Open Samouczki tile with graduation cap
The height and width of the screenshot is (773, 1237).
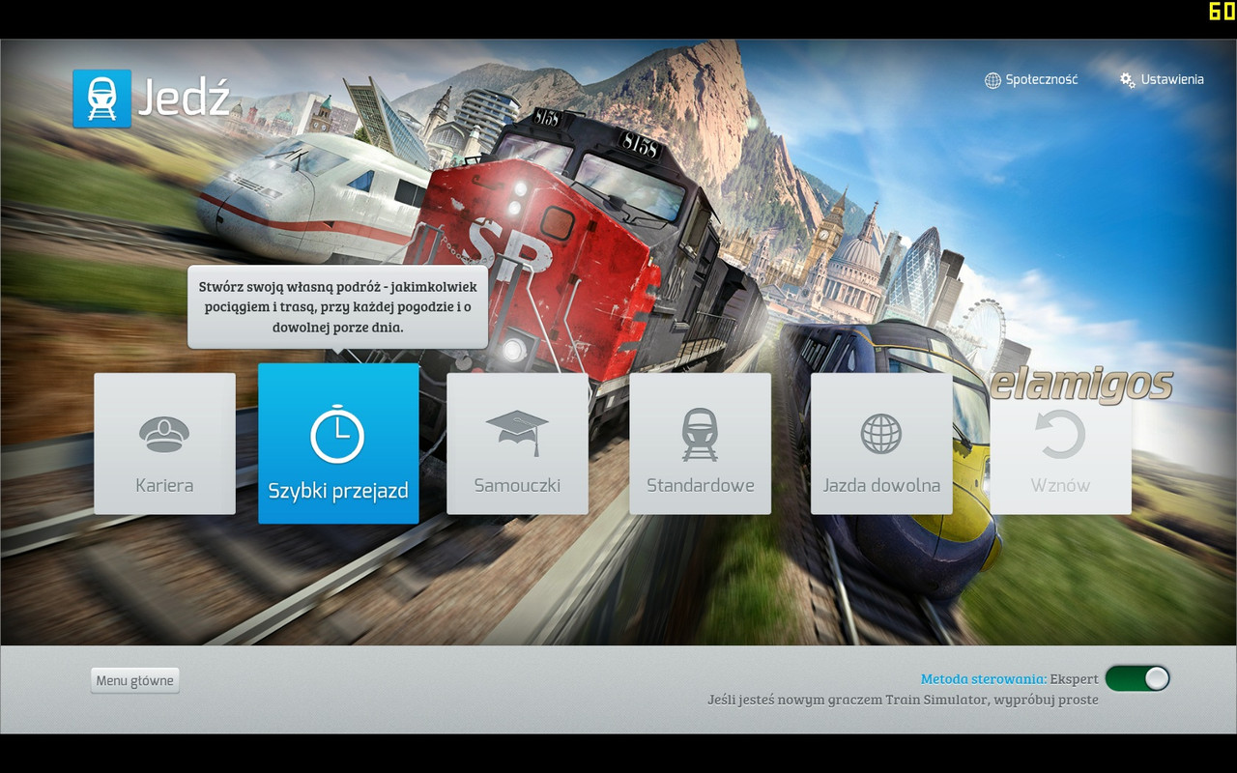(517, 444)
